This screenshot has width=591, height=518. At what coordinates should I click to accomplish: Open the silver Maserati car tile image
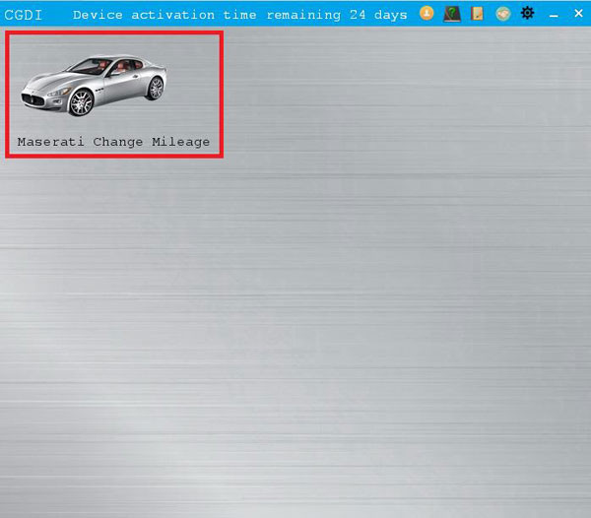coord(94,86)
